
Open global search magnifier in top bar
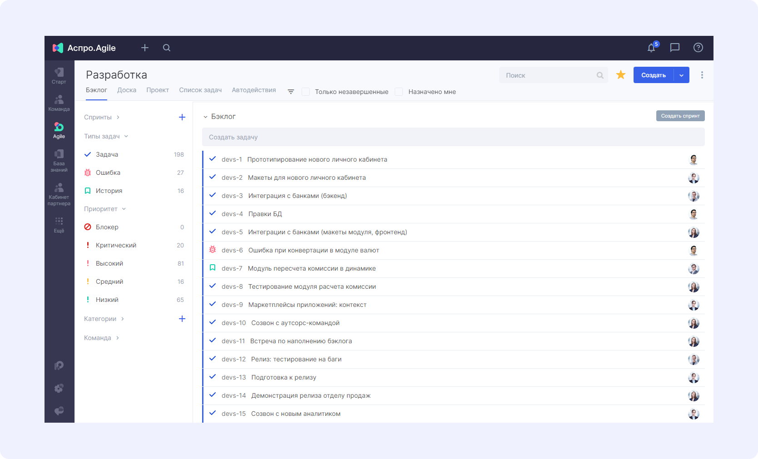pyautogui.click(x=167, y=48)
